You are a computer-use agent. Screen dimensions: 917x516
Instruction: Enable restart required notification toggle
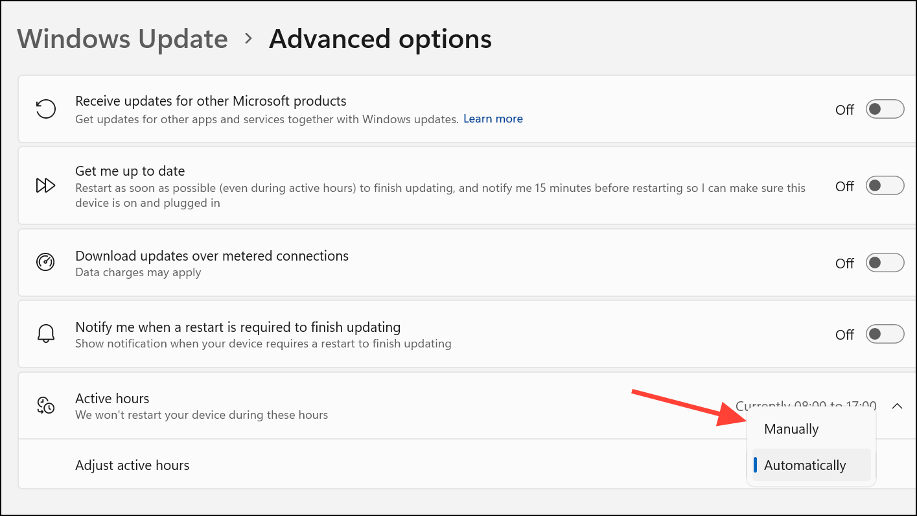click(885, 334)
